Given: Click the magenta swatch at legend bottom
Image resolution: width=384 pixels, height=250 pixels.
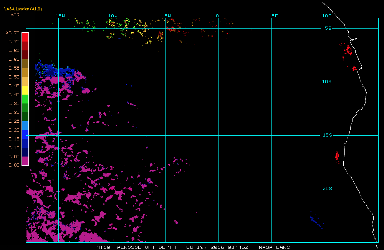Looking at the screenshot, I should pyautogui.click(x=25, y=161).
